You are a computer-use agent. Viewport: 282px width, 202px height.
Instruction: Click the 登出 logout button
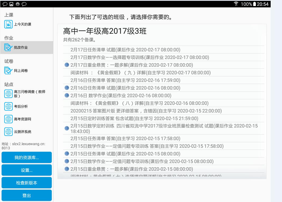pyautogui.click(x=27, y=195)
